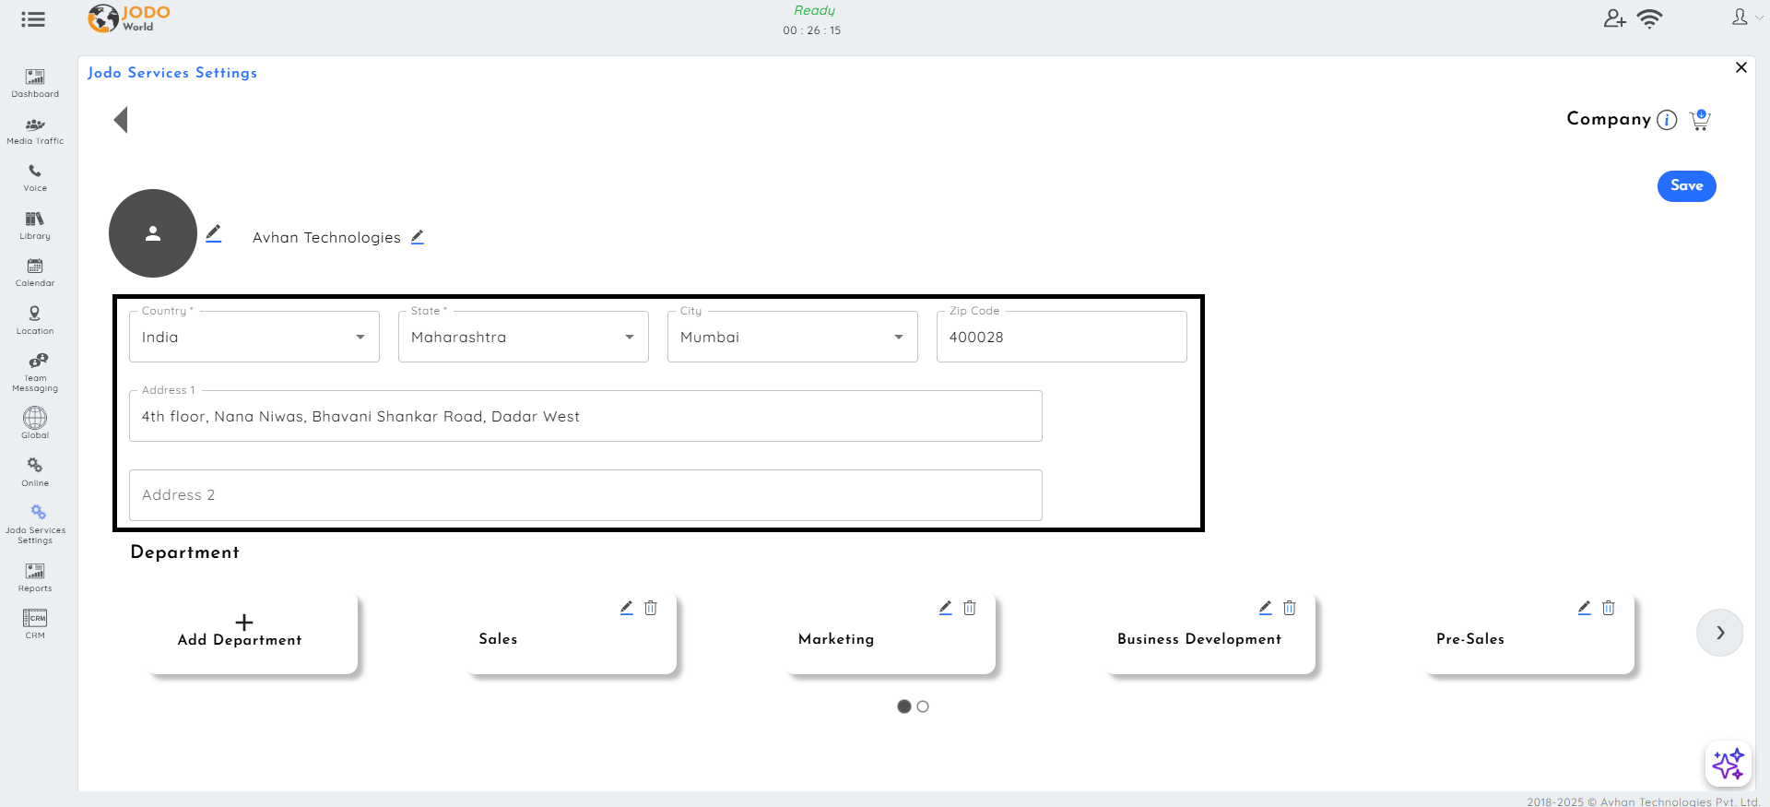Open Media Traffic in sidebar

(35, 131)
